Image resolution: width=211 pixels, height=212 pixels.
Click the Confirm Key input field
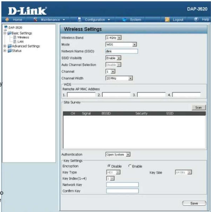pyautogui.click(x=122, y=191)
